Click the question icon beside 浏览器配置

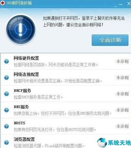(x=6, y=142)
